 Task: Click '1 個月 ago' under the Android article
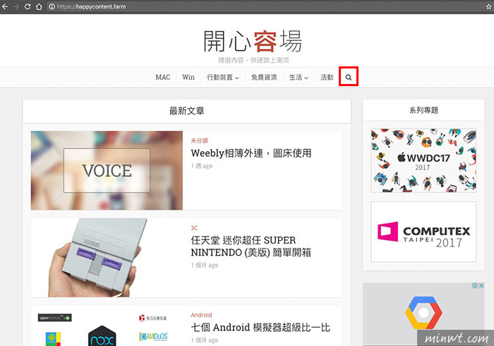point(205,340)
